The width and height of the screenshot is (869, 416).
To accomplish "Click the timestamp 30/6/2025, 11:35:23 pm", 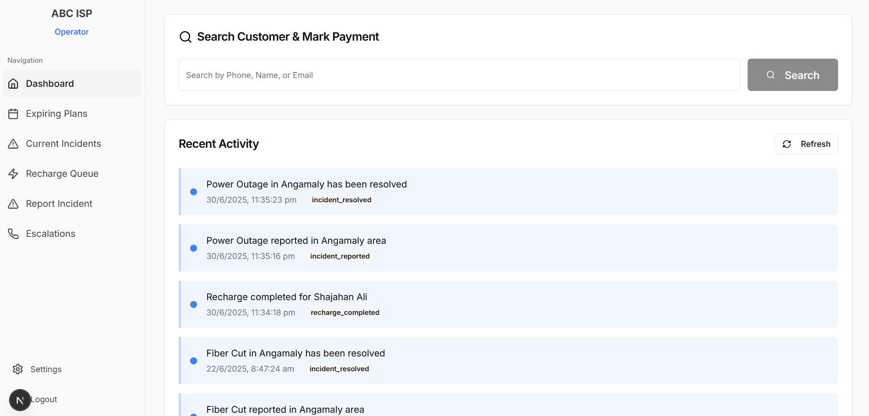I will click(x=252, y=200).
